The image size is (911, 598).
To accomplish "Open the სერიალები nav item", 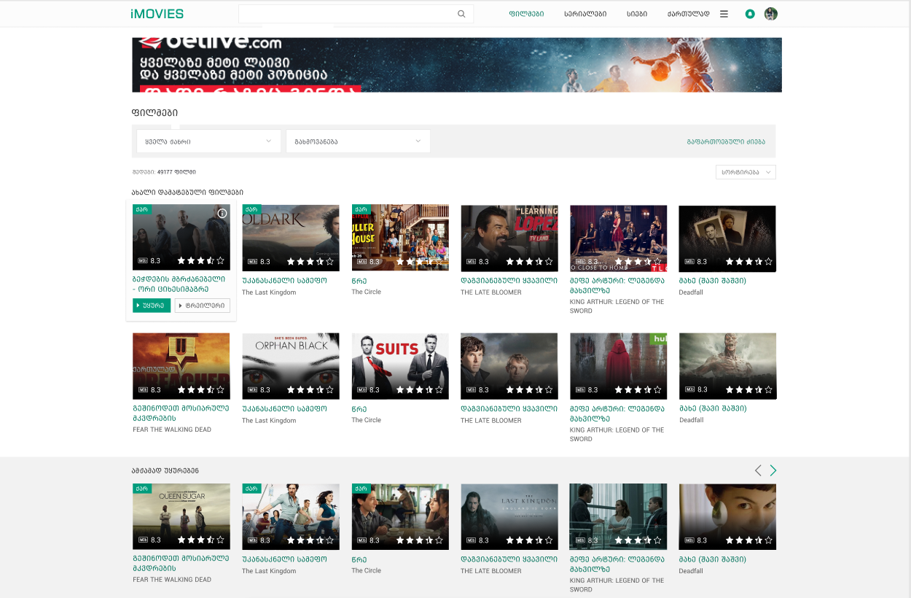I will [x=585, y=14].
